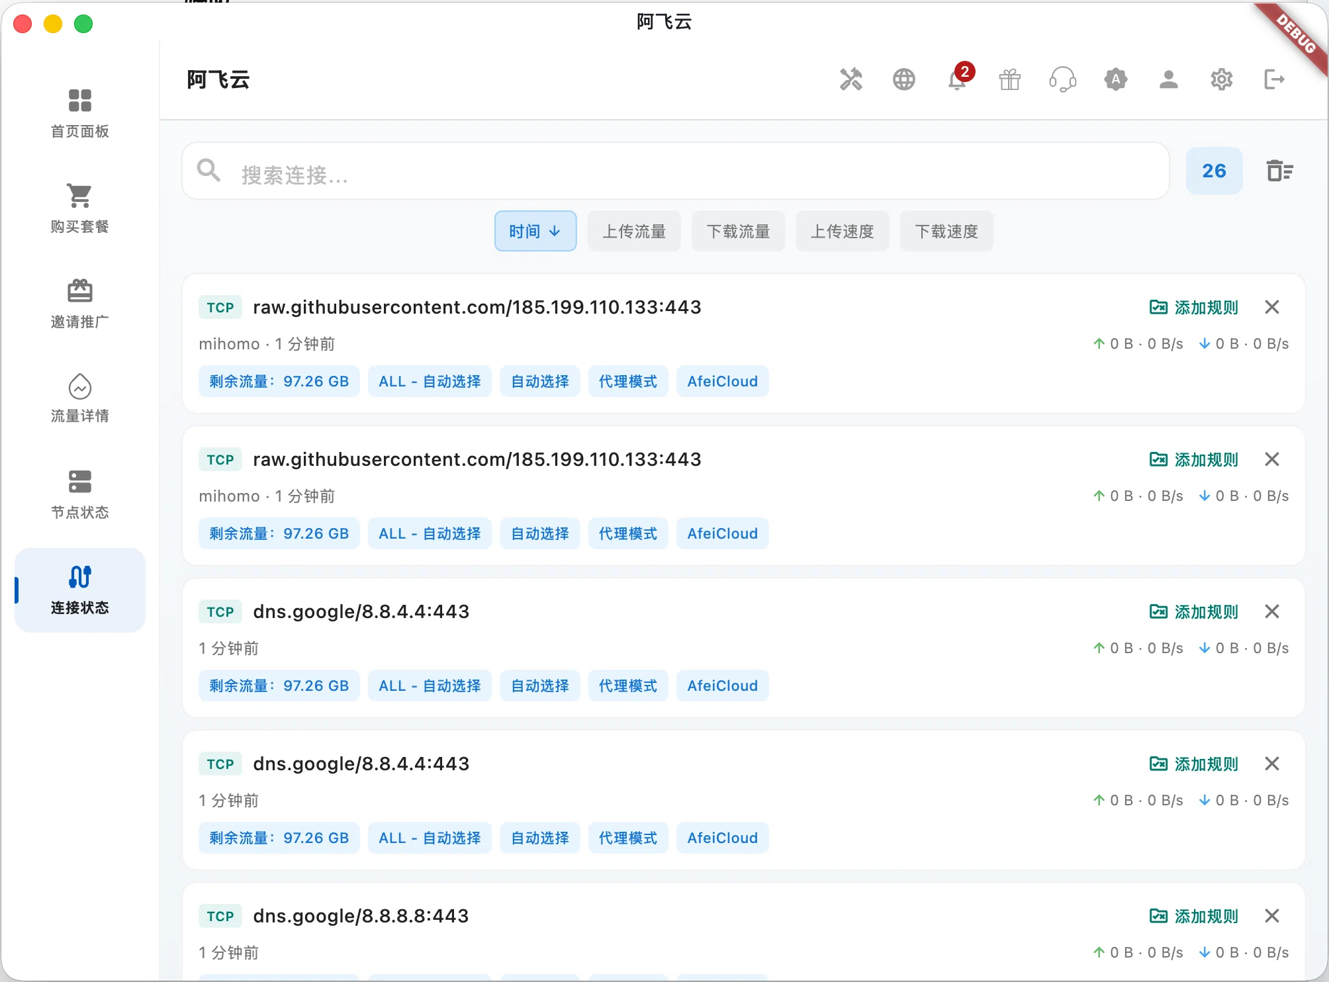Go to 首页面板 dashboard
1329x982 pixels.
pos(80,113)
